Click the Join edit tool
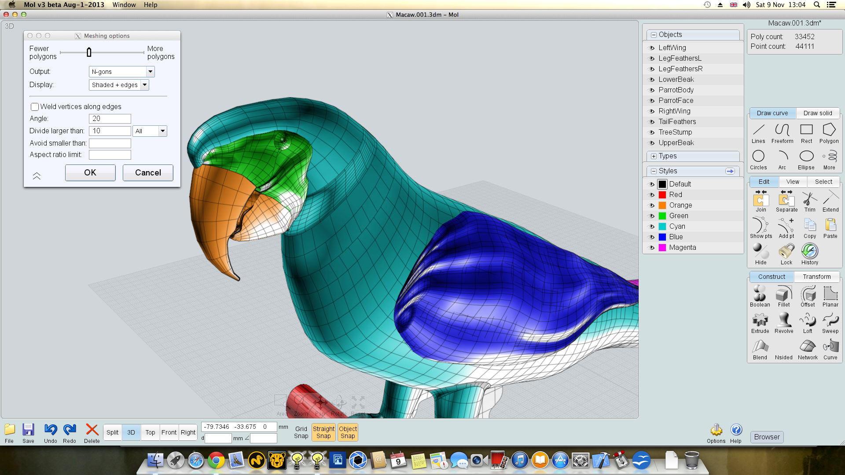 coord(761,202)
